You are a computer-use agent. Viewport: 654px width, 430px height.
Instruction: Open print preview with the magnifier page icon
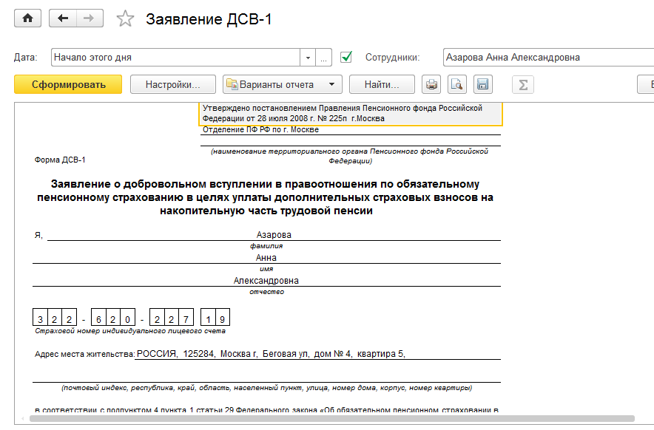tap(457, 84)
